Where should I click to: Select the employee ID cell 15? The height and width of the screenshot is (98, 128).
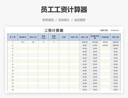click(x=13, y=86)
